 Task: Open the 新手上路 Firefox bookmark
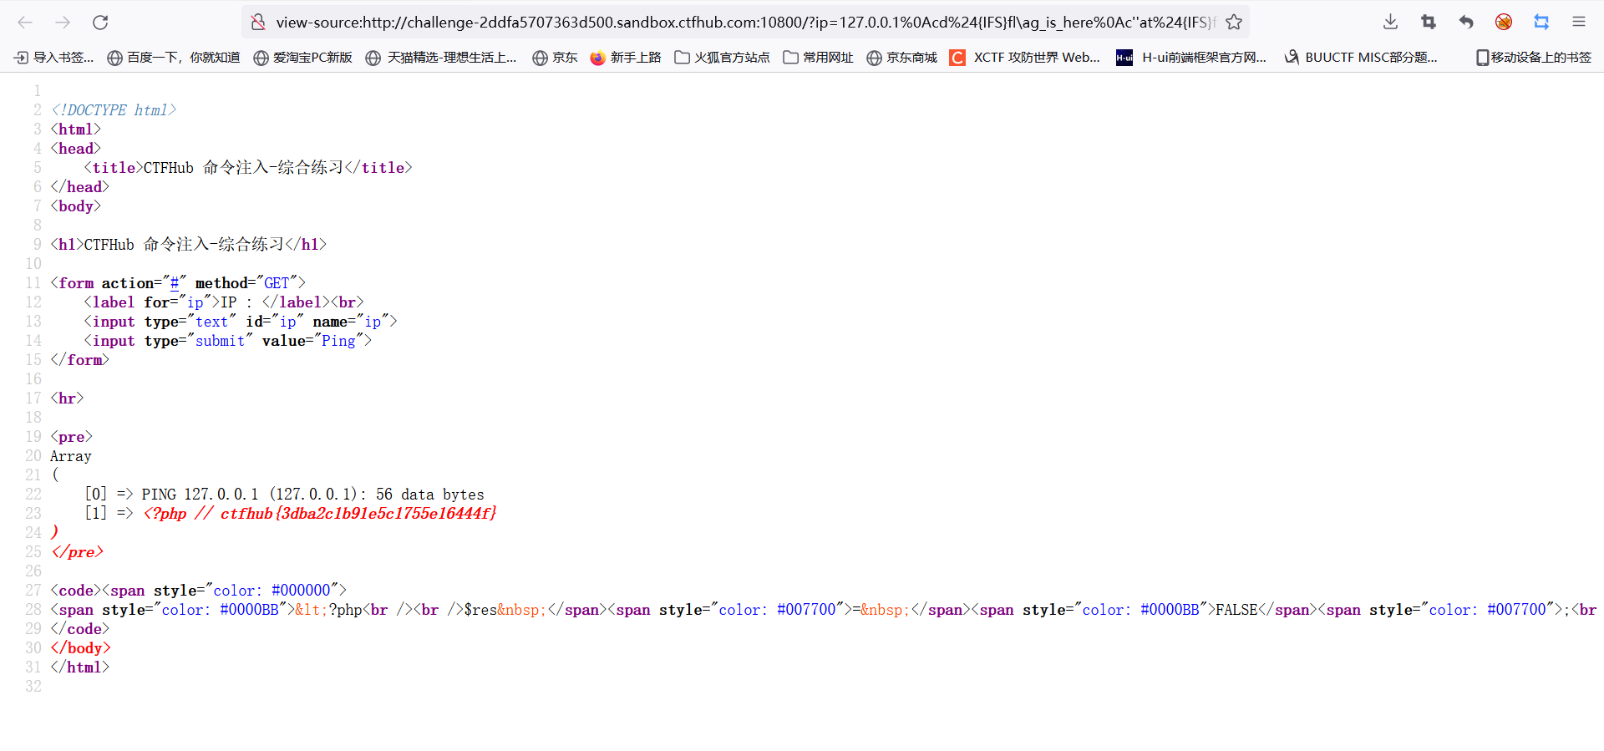(626, 58)
